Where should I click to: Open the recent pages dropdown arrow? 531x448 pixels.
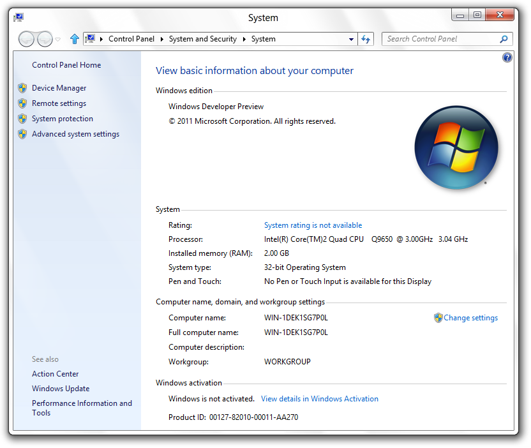[x=58, y=40]
